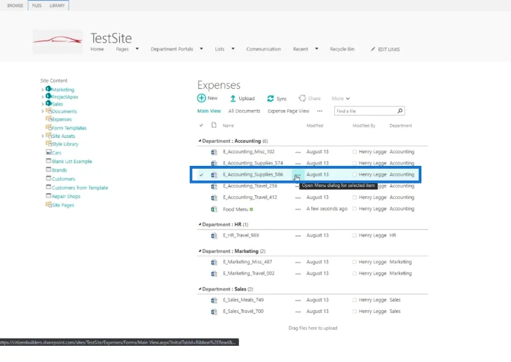511x362 pixels.
Task: Click the presence box on the E_Sales_Travel_700 row
Action: coord(354,312)
